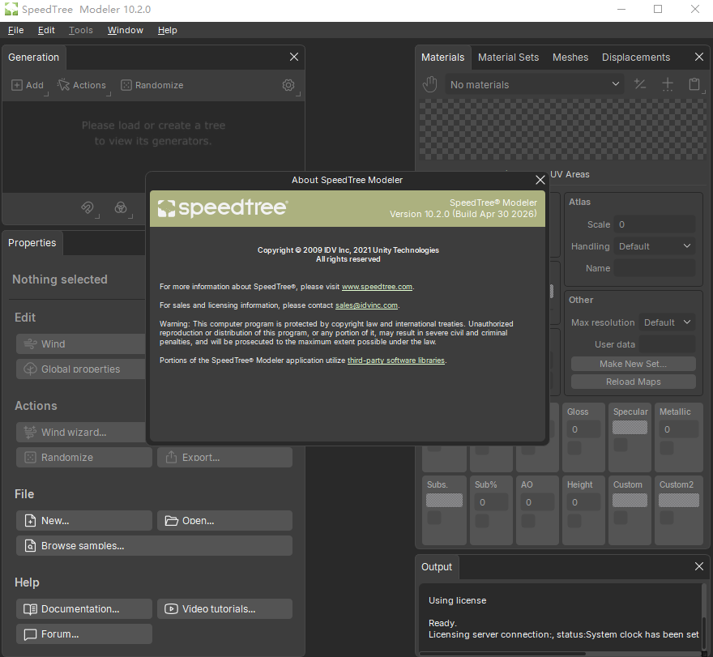Screen dimensions: 713x657
Task: Click the clipboard paste material icon
Action: (694, 84)
